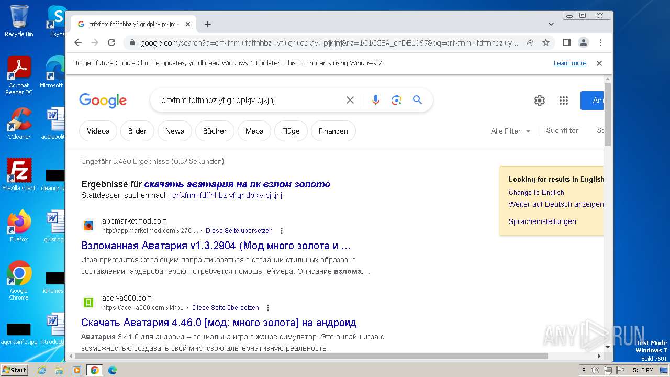Open CCleaner desktop icon

tap(19, 124)
